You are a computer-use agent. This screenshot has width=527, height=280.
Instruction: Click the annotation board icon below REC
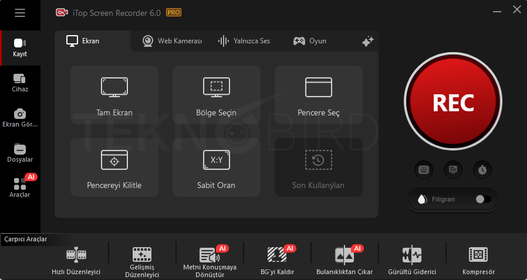point(453,170)
